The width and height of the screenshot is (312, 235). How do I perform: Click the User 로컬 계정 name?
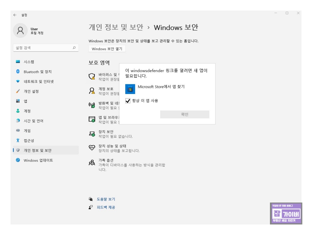tap(37, 31)
